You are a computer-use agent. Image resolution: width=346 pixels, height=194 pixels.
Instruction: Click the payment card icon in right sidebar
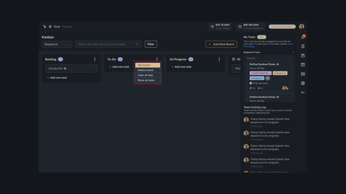(x=303, y=74)
